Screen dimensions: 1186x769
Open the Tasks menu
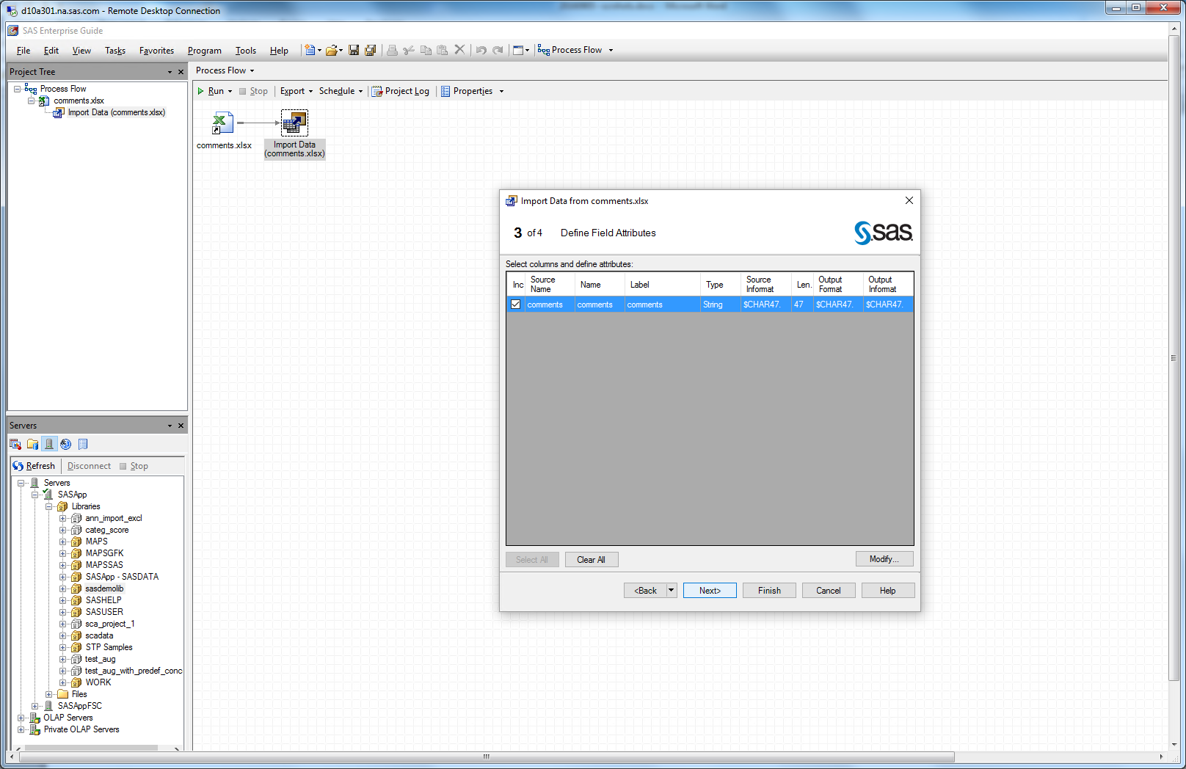tap(115, 51)
